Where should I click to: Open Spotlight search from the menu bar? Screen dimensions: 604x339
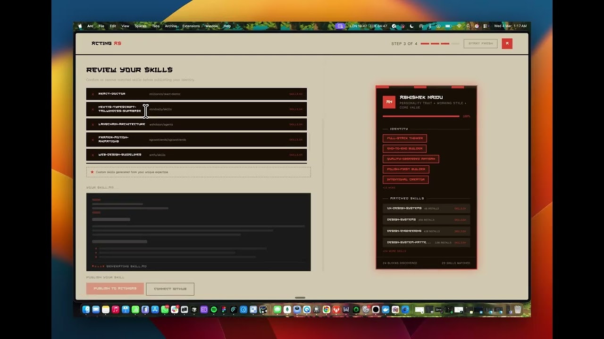click(467, 26)
